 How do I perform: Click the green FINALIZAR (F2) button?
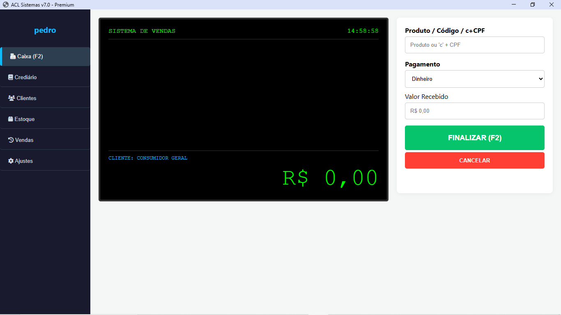(475, 138)
